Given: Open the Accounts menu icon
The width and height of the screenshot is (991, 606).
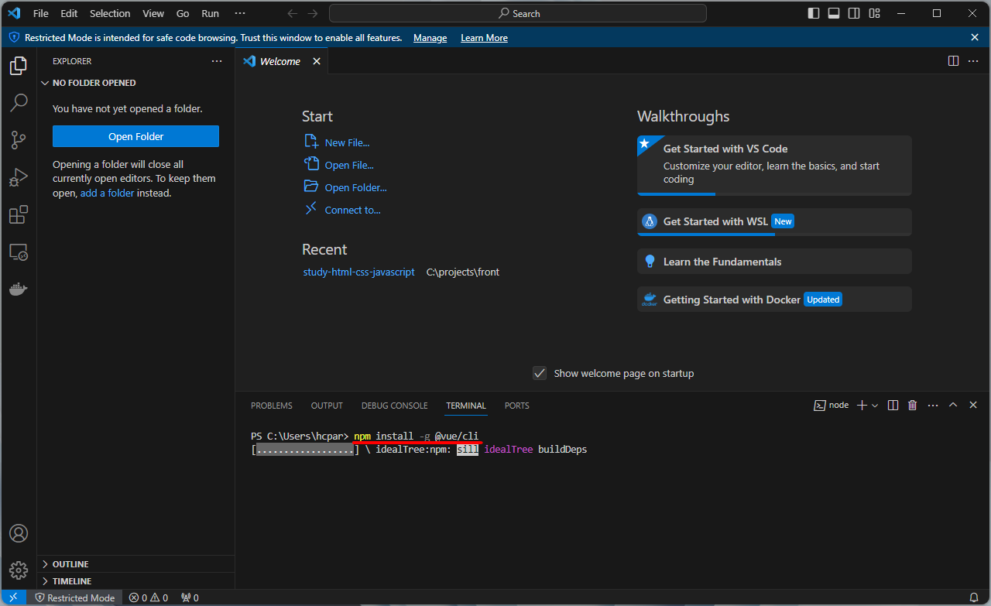Looking at the screenshot, I should [19, 533].
